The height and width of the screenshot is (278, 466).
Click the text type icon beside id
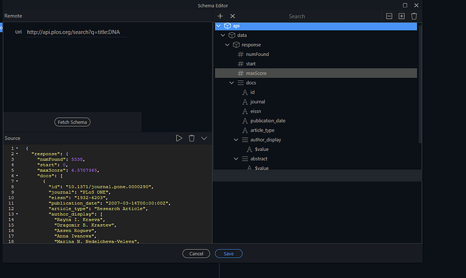pyautogui.click(x=245, y=92)
